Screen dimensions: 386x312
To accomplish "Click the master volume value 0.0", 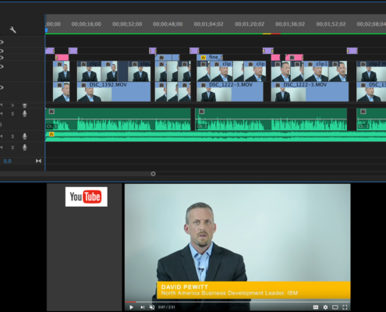I will (x=8, y=161).
